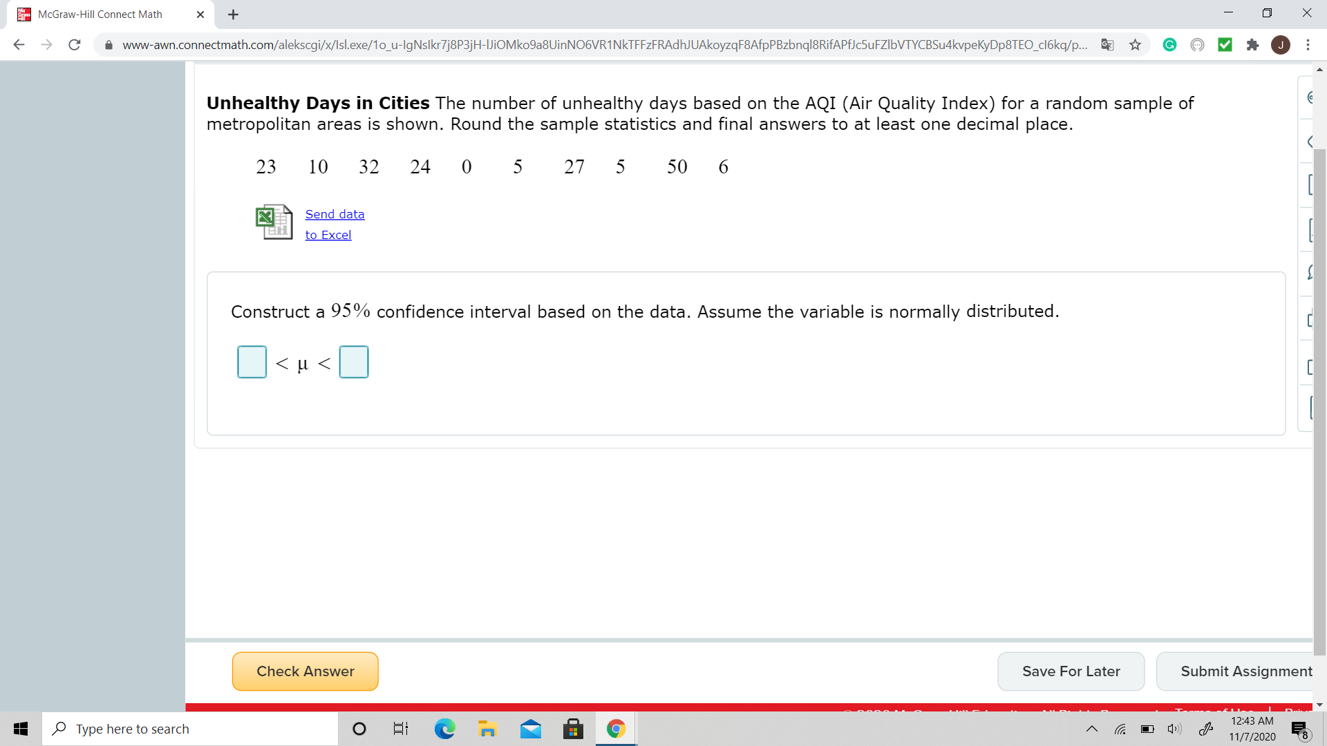Click the Send data to Excel icon
Image resolution: width=1327 pixels, height=746 pixels.
[x=272, y=224]
